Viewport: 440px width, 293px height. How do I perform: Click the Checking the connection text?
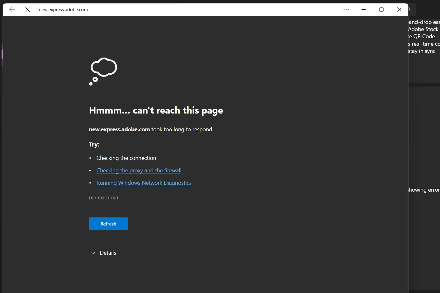coord(126,158)
